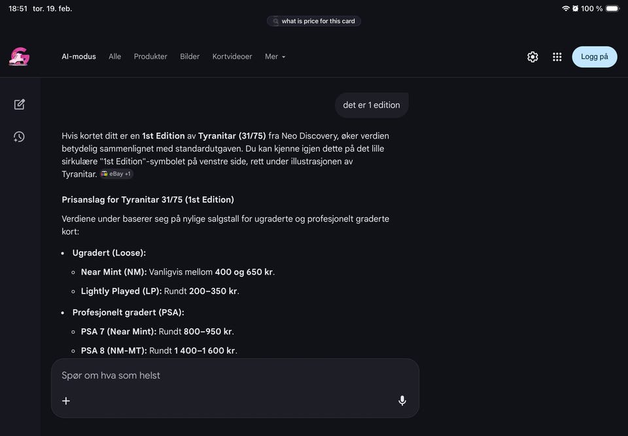The height and width of the screenshot is (436, 628).
Task: Open settings via the gear icon
Action: click(532, 57)
